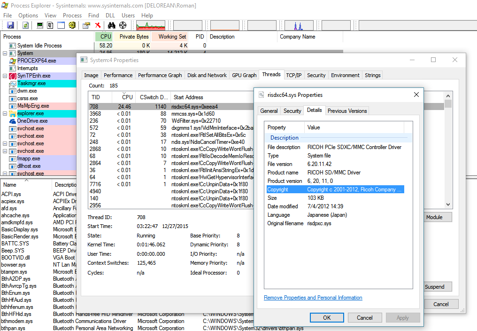Collapse the explorer.exe tree node

pyautogui.click(x=5, y=114)
